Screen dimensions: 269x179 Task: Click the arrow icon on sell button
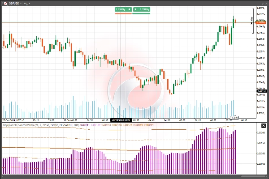tap(129, 9)
